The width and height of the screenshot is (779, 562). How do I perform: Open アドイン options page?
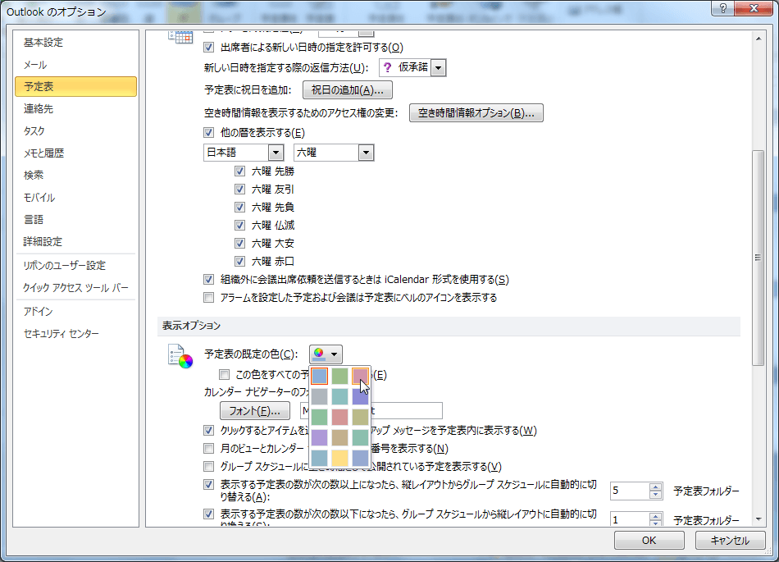point(75,312)
